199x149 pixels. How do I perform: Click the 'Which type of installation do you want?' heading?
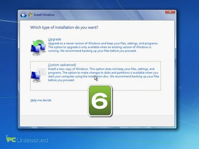coord(64,27)
